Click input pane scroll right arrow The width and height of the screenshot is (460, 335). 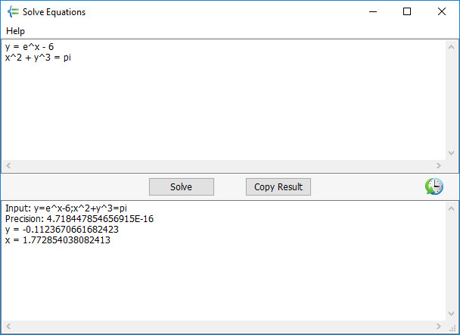coord(439,165)
